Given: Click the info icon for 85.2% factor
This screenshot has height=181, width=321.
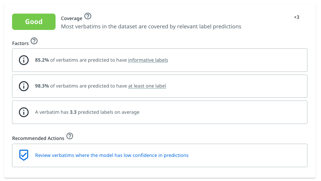Looking at the screenshot, I should (24, 60).
